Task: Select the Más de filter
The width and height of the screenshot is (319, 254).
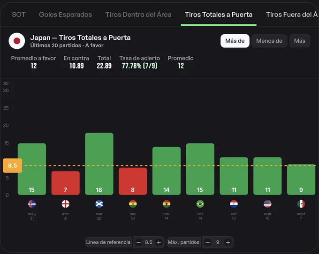Action: point(235,41)
